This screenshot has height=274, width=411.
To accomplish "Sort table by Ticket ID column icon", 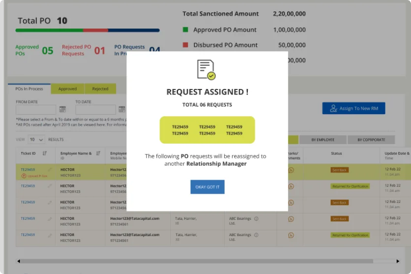I will 45,153.
